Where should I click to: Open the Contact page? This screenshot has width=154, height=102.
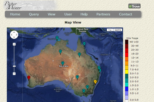tap(126, 14)
